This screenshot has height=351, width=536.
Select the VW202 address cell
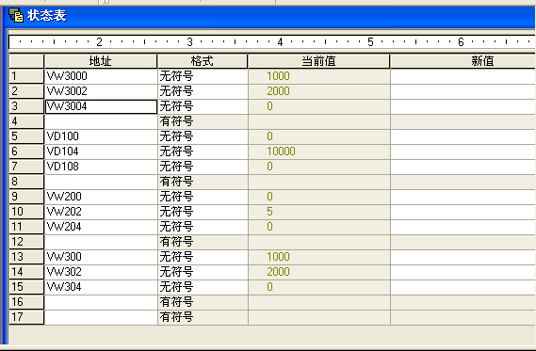point(101,212)
